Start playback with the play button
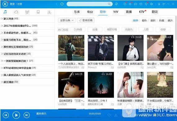177x121 pixels. [x=16, y=115]
